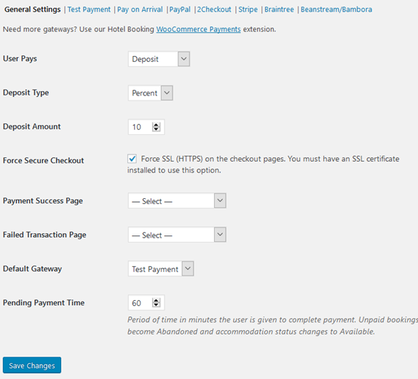Decrease Pending Payment Time with down arrow
The image size is (418, 379).
click(x=157, y=305)
